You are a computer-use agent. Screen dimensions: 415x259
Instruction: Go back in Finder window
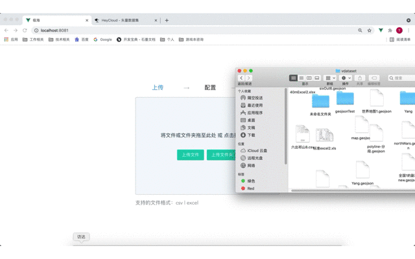[x=241, y=78]
